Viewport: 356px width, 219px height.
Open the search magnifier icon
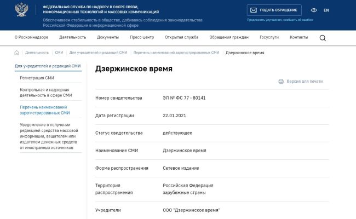point(323,38)
